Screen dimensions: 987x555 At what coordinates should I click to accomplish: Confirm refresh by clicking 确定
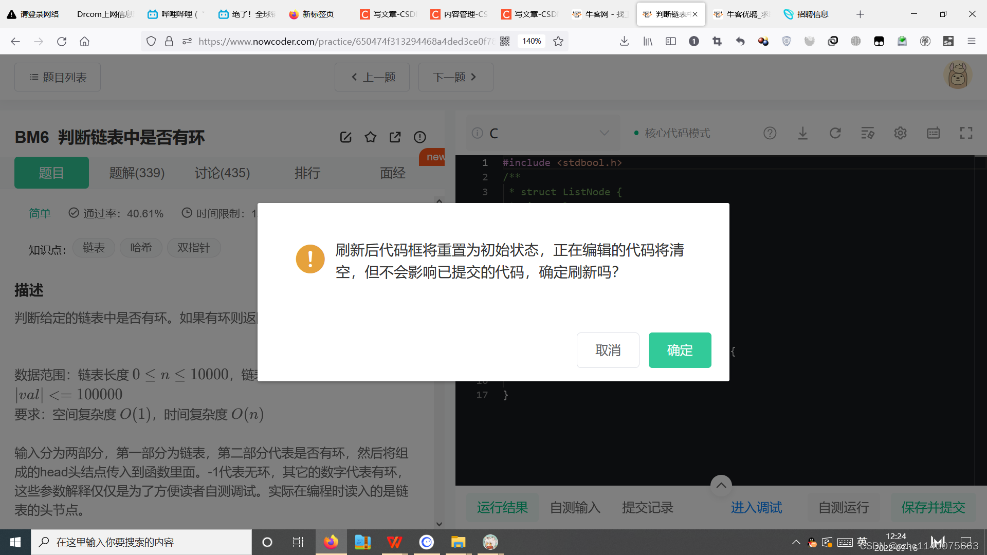pos(680,350)
